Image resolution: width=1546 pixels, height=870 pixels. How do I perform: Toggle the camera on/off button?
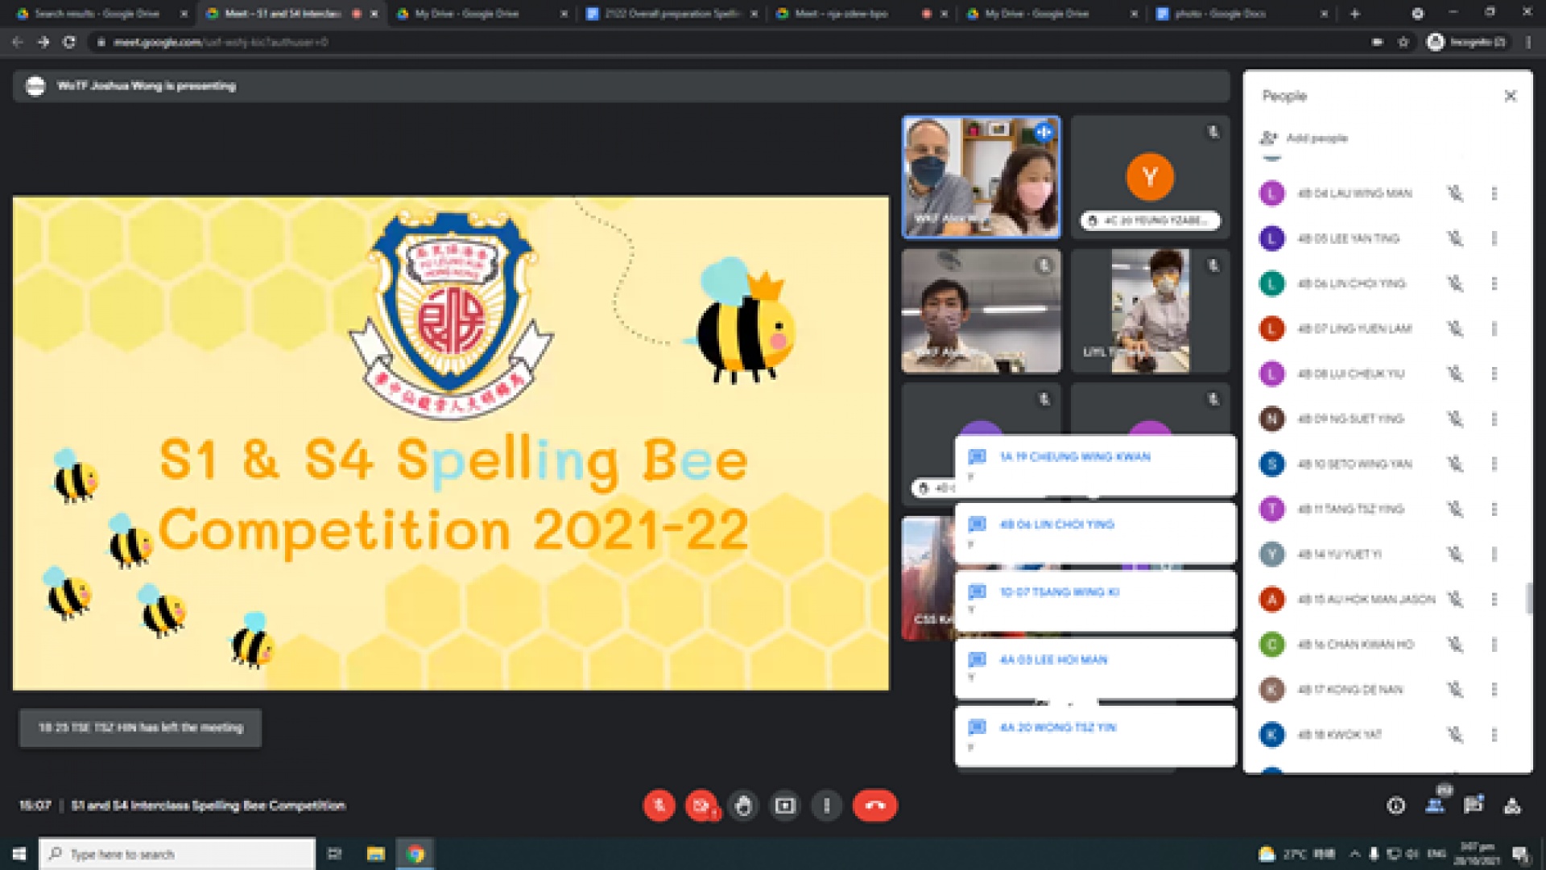tap(701, 806)
